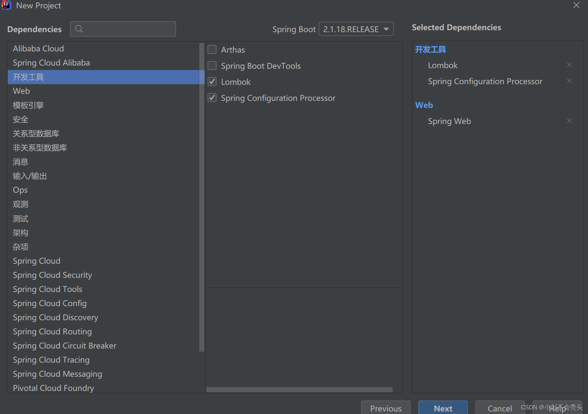
Task: Select Spring Cloud Tracing category
Action: pyautogui.click(x=103, y=360)
